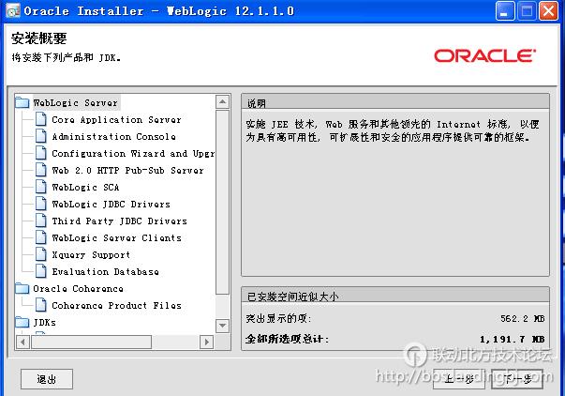Minimize the Oracle Installer window

tap(505, 11)
